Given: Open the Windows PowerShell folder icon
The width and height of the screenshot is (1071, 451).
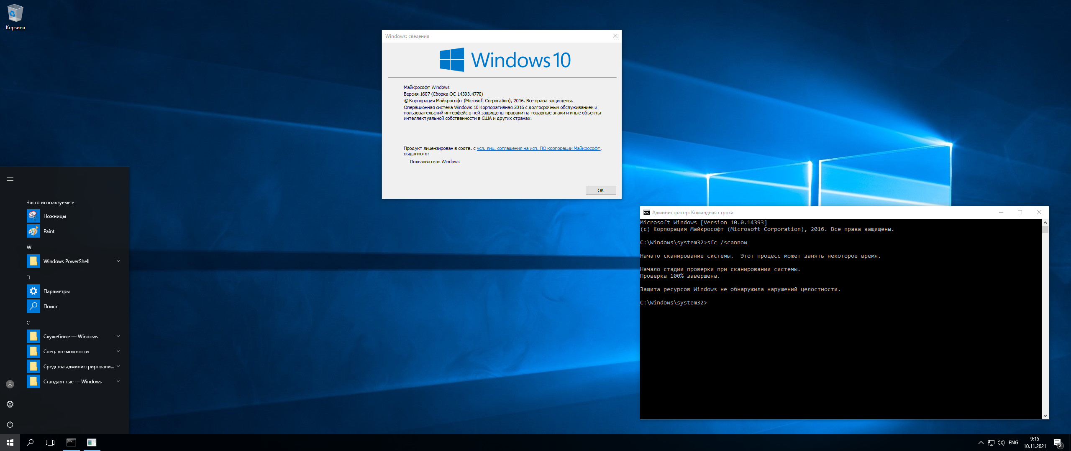Looking at the screenshot, I should (x=33, y=261).
